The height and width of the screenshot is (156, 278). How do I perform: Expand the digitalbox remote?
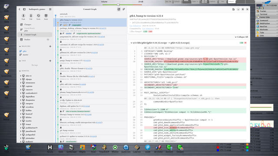click(20, 97)
